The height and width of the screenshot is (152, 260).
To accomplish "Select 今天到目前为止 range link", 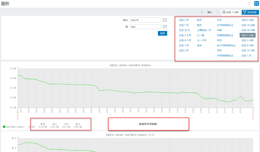I will [225, 25].
